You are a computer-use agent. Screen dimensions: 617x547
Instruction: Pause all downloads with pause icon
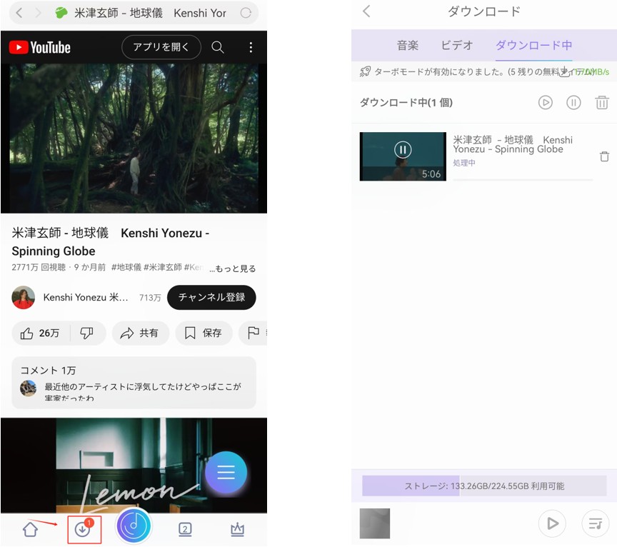coord(573,103)
